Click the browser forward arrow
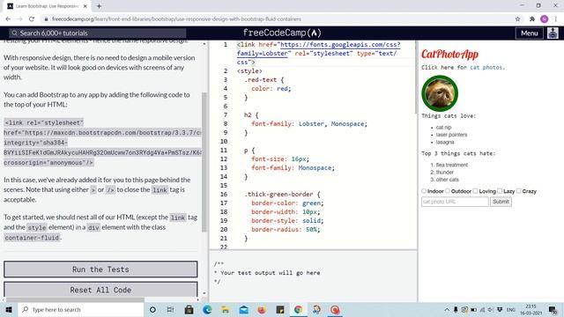The width and height of the screenshot is (564, 317). click(x=19, y=19)
